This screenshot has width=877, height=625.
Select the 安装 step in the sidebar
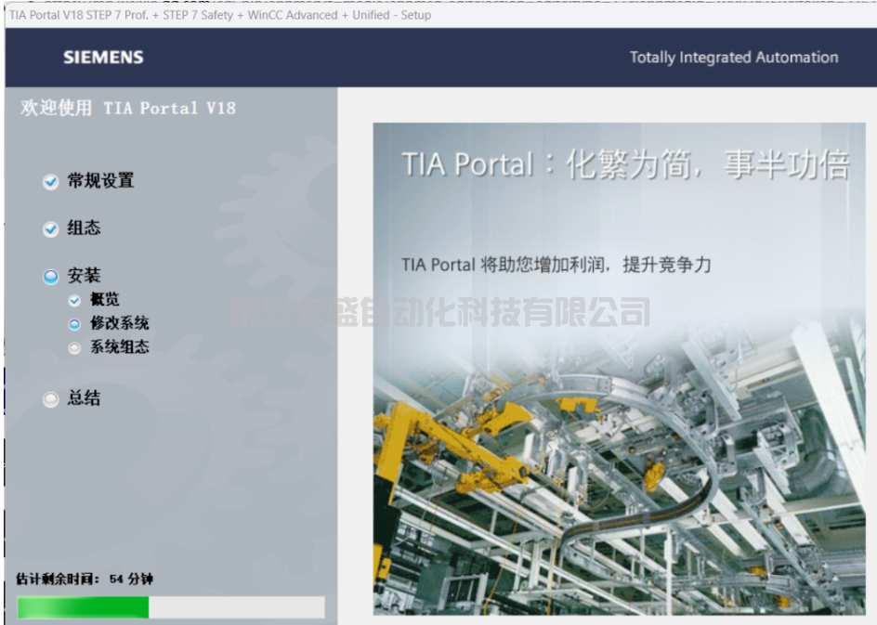(x=84, y=276)
